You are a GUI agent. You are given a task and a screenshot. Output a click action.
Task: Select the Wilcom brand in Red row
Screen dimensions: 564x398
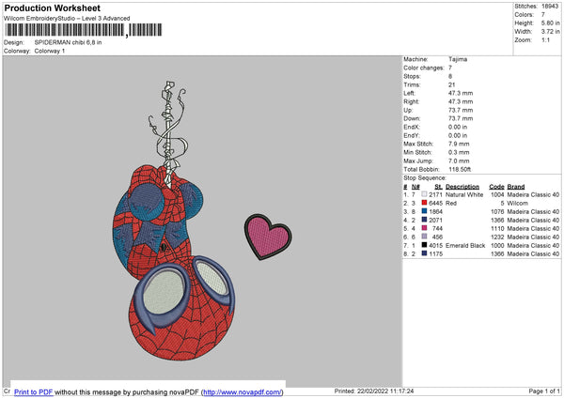click(517, 204)
